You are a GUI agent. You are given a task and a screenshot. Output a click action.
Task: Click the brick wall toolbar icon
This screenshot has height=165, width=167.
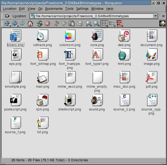[120, 24]
